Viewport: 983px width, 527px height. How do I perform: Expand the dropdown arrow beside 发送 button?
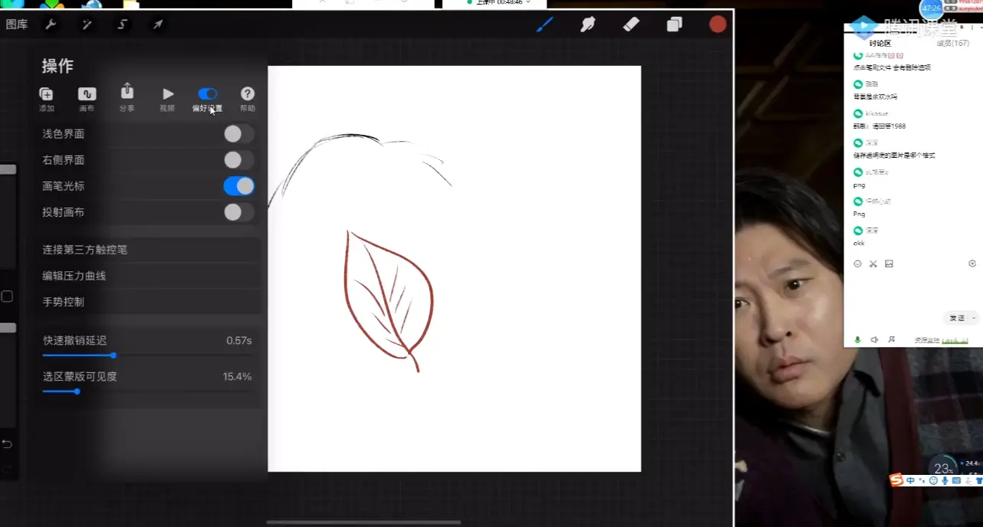972,317
